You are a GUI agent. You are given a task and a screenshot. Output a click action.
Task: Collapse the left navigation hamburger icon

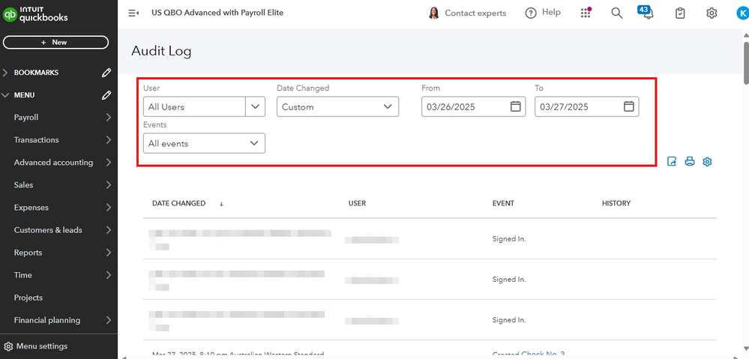133,13
